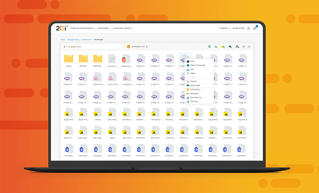Screen dimensions: 319x193
Task: Switch to grid view layout
Action: click(249, 47)
